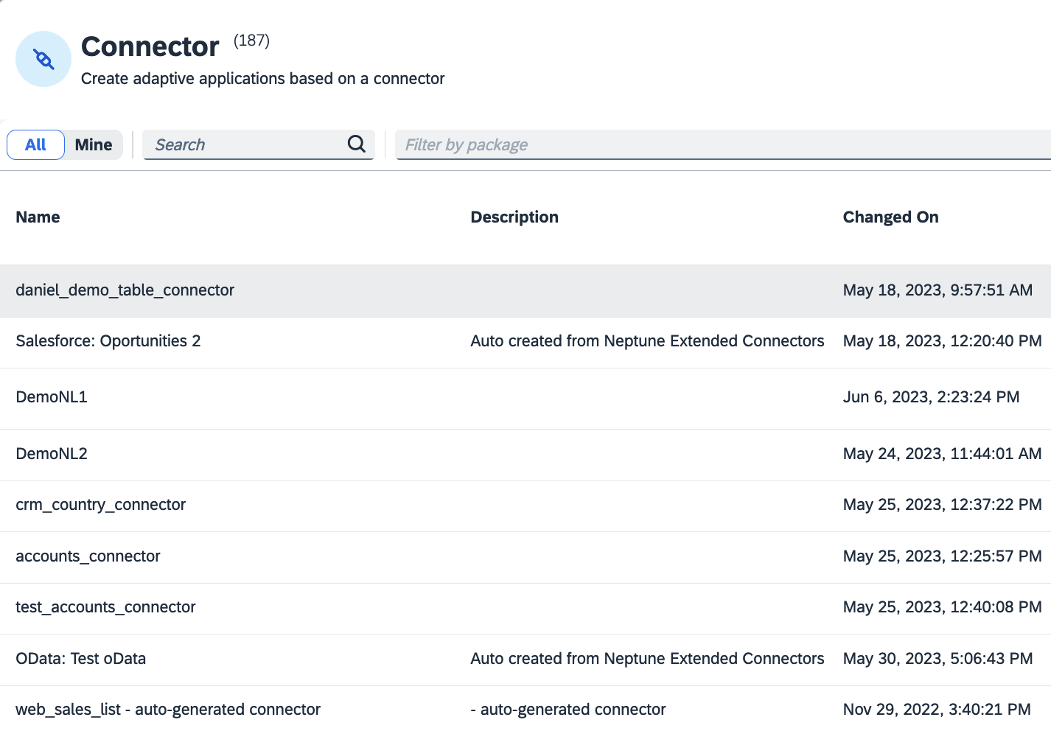Switch to the Mine filter

click(x=93, y=144)
